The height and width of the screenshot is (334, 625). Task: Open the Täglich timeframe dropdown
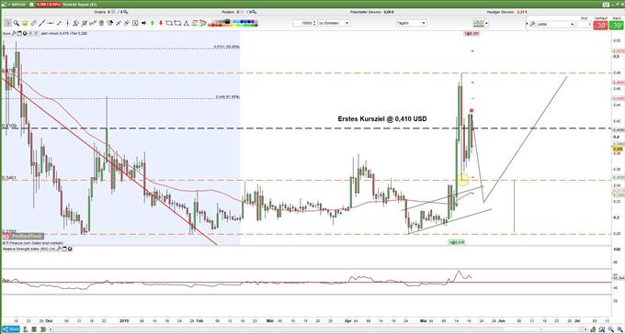coord(412,23)
